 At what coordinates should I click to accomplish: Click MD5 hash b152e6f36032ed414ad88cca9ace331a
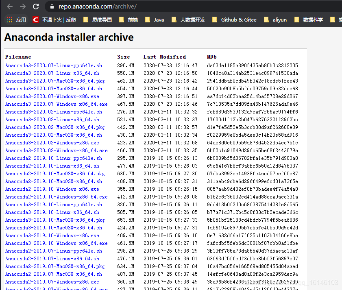(x=253, y=197)
